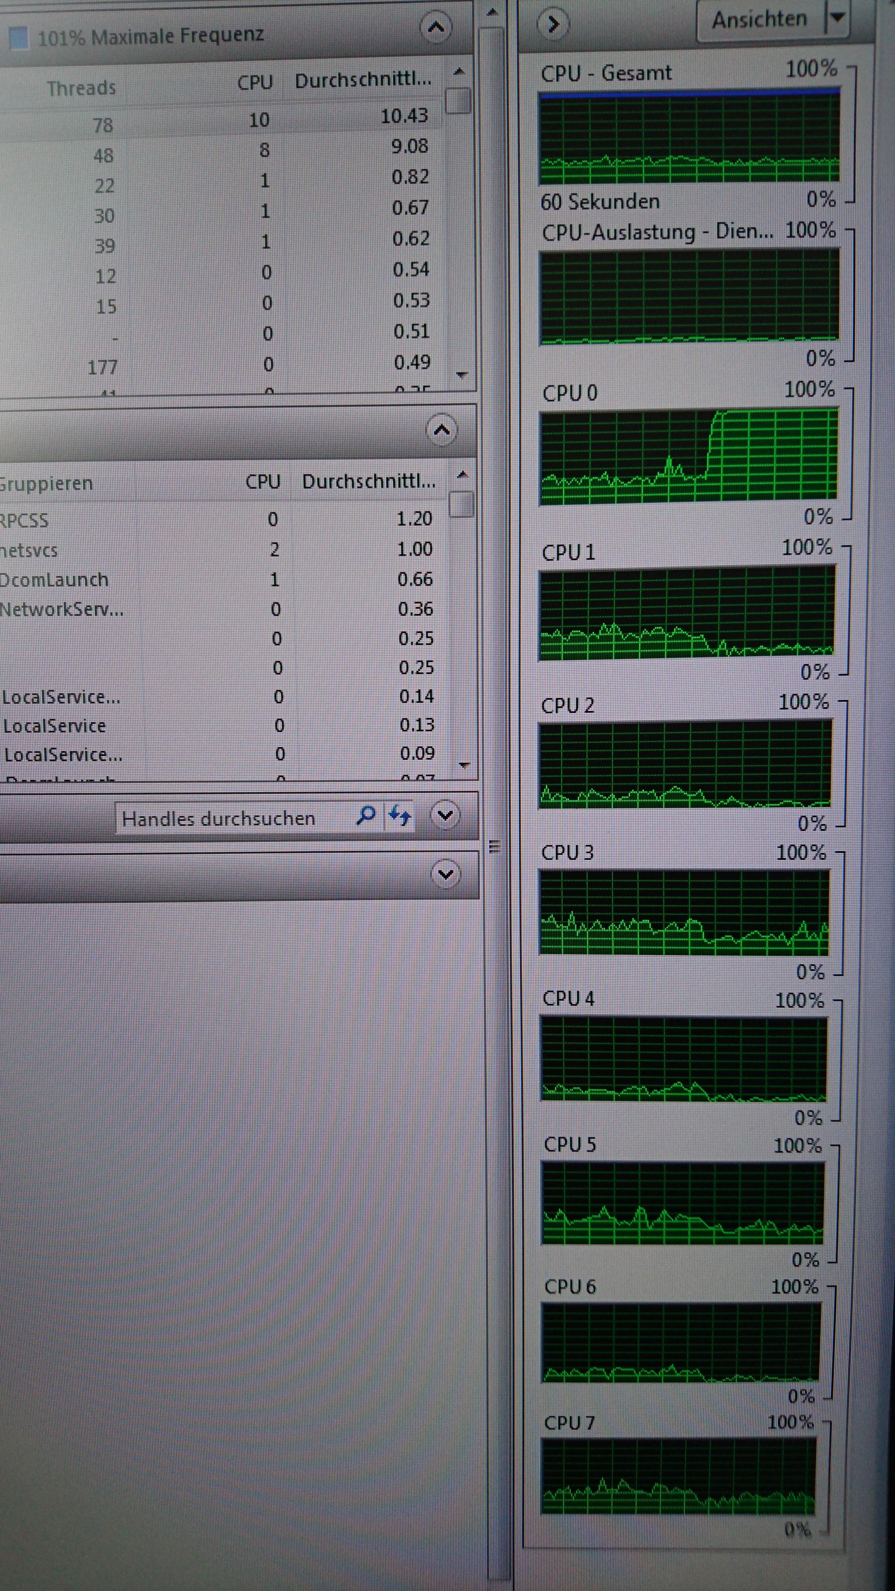Expand the Handles durchsuchen section chevron
This screenshot has width=895, height=1591.
click(445, 815)
